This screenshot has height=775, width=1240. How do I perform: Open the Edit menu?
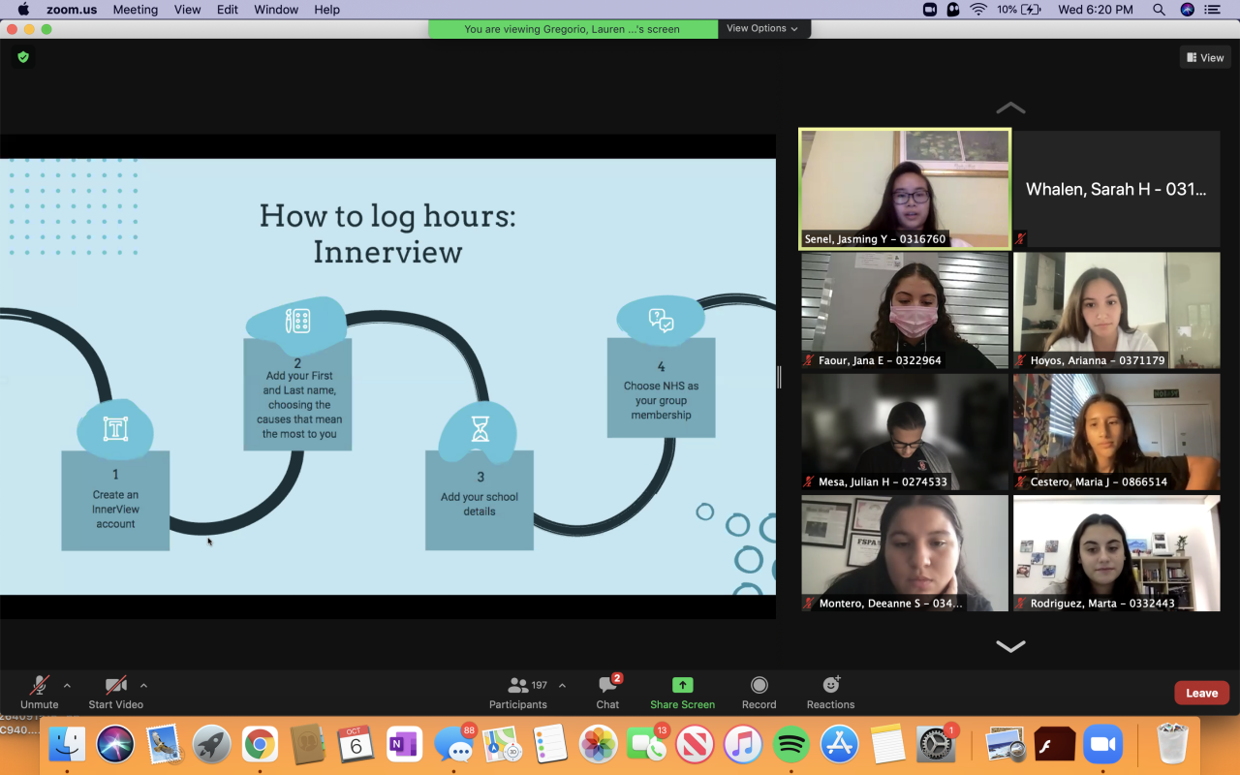point(228,10)
